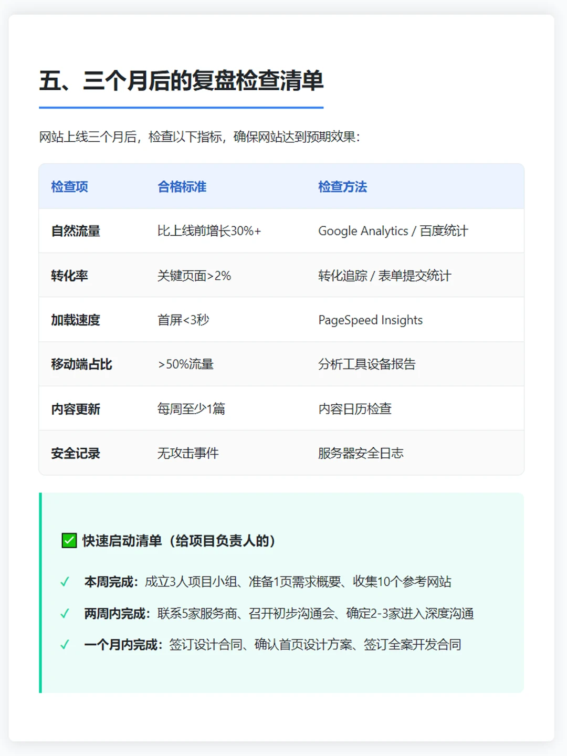Click the 加载速度 row label
Viewport: 567px width, 756px height.
76,320
